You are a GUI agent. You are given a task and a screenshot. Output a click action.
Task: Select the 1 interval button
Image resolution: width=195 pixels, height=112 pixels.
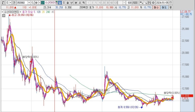tap(88, 3)
